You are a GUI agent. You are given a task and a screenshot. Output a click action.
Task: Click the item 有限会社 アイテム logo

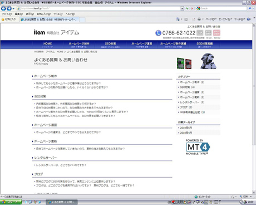click(x=56, y=32)
